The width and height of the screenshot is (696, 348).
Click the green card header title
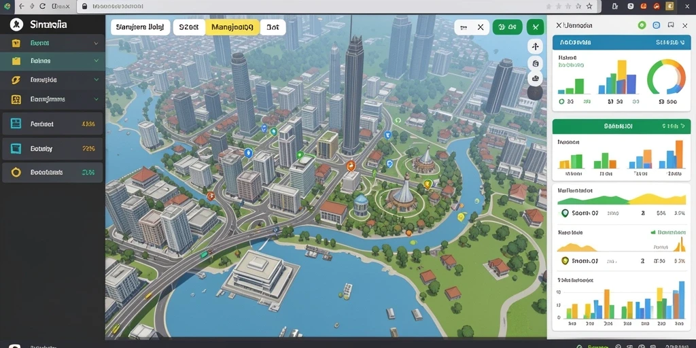(x=619, y=126)
